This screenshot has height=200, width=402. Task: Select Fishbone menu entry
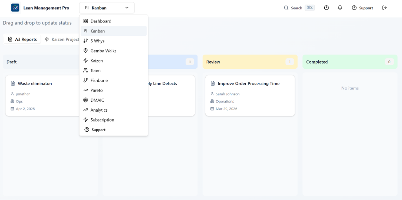tap(113, 81)
